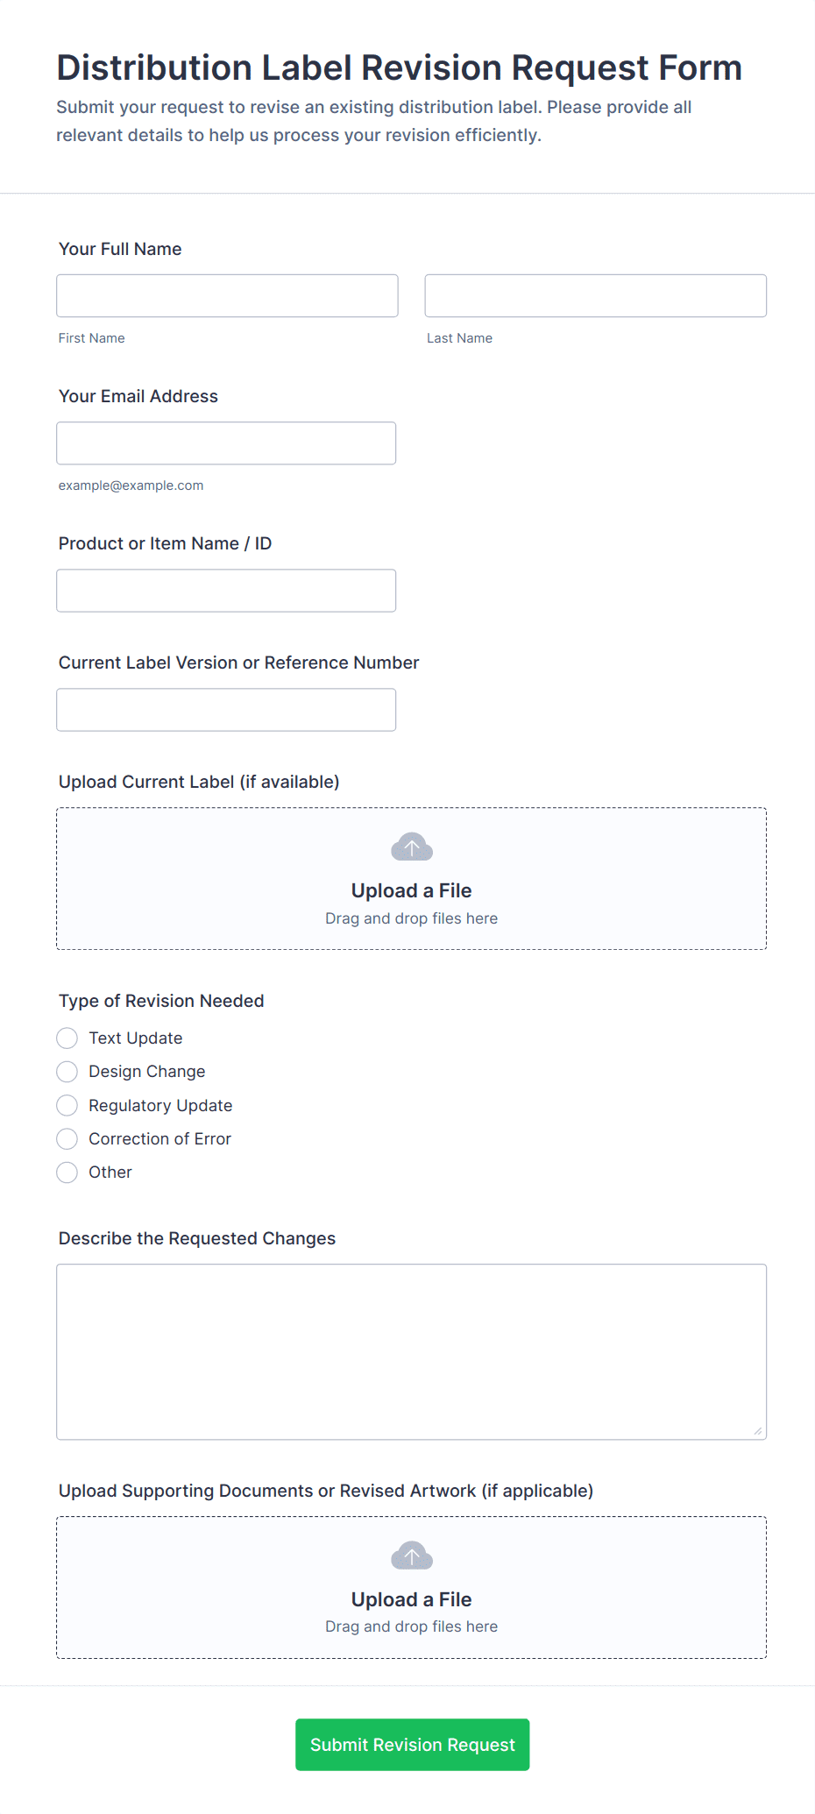Grab the textarea resize handle corner
Image resolution: width=815 pixels, height=1814 pixels.
click(758, 1431)
